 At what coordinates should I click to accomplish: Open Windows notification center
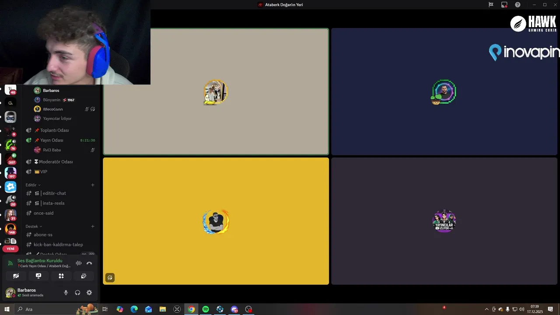[x=550, y=309]
